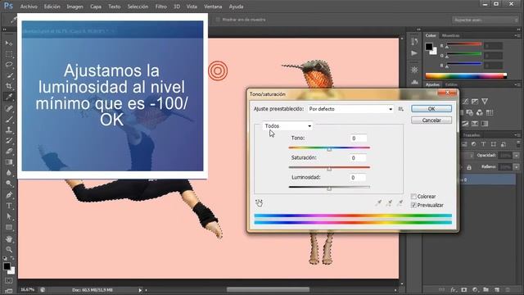Select the Pen tool
Image resolution: width=524 pixels, height=295 pixels.
tap(9, 195)
